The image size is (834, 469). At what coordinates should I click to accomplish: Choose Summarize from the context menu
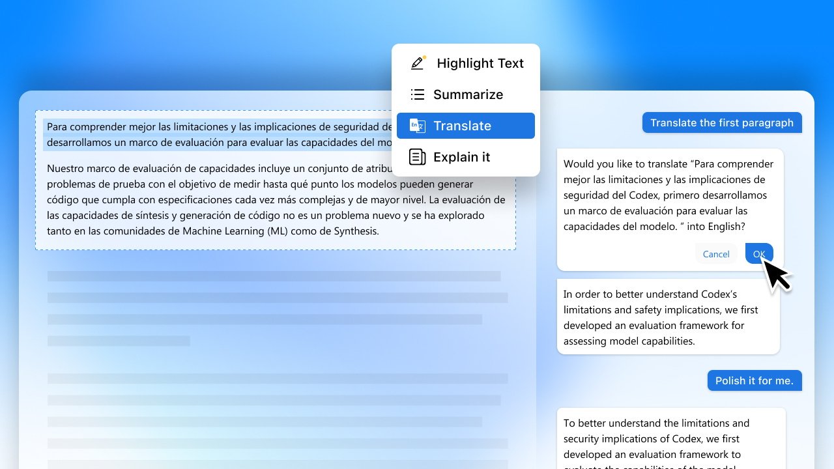coord(468,94)
